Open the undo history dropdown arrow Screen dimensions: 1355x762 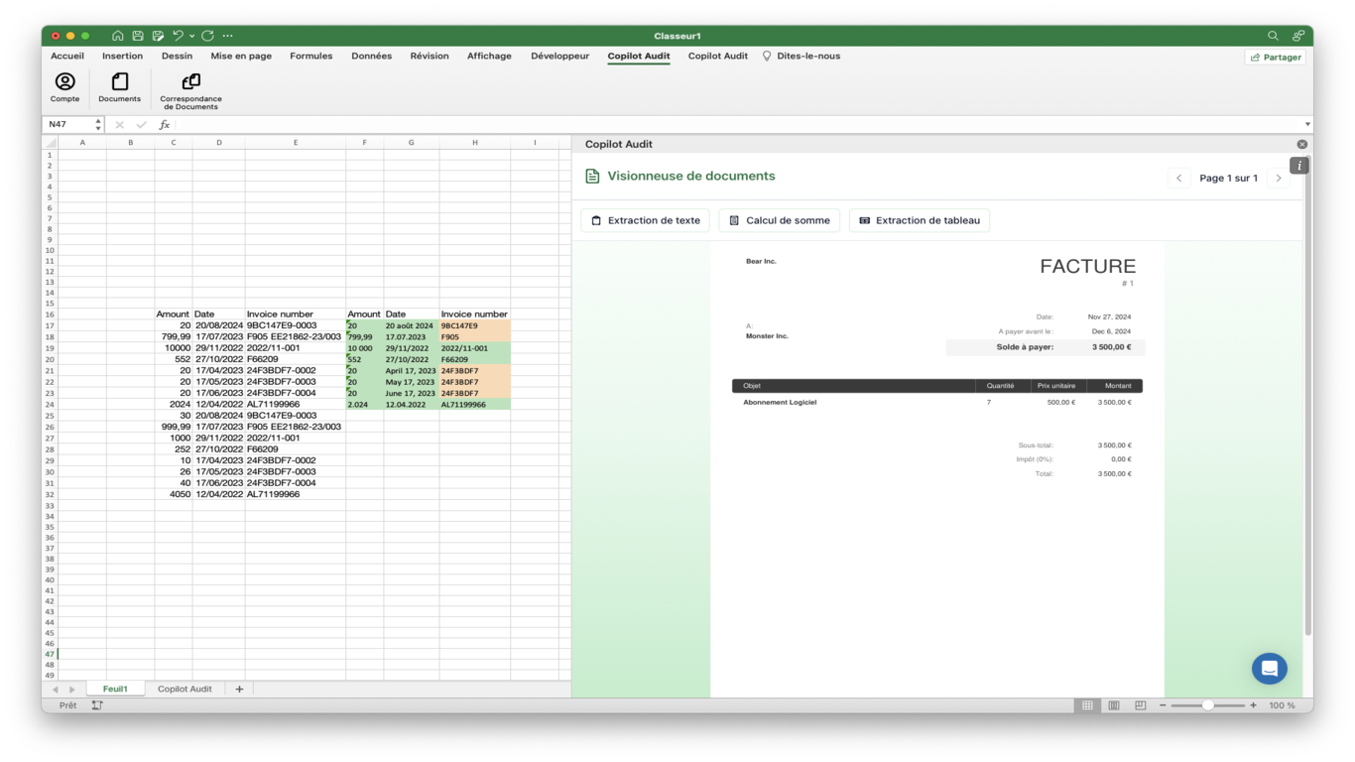point(192,36)
